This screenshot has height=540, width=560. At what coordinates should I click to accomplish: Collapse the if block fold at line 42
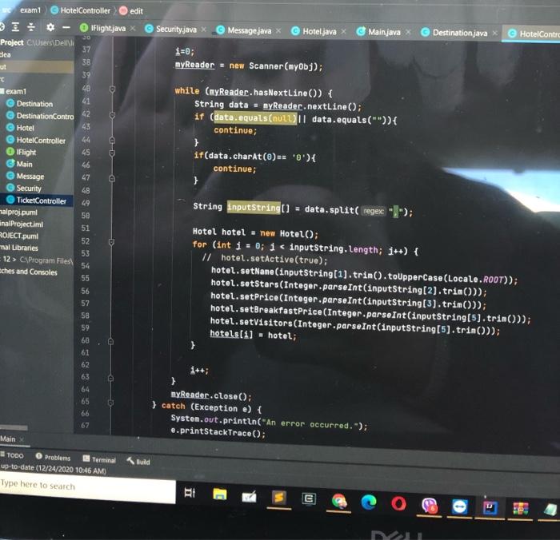click(112, 115)
